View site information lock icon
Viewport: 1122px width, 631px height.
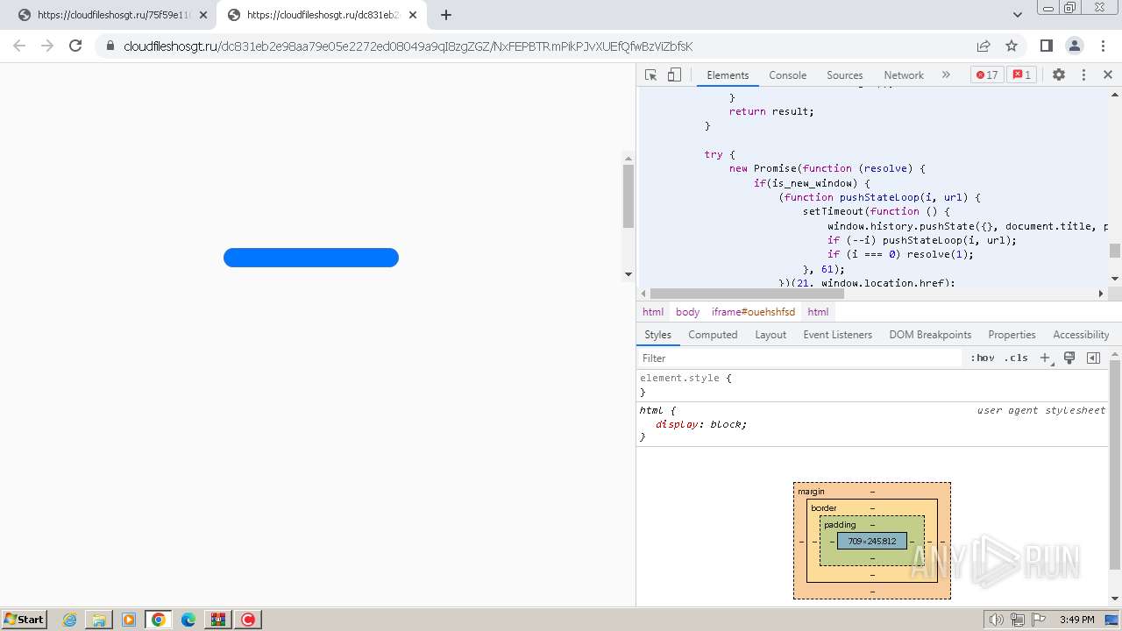(x=110, y=46)
